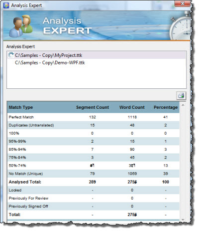Click the loading spinner beside MyProject.ttk
The width and height of the screenshot is (199, 231).
click(11, 55)
